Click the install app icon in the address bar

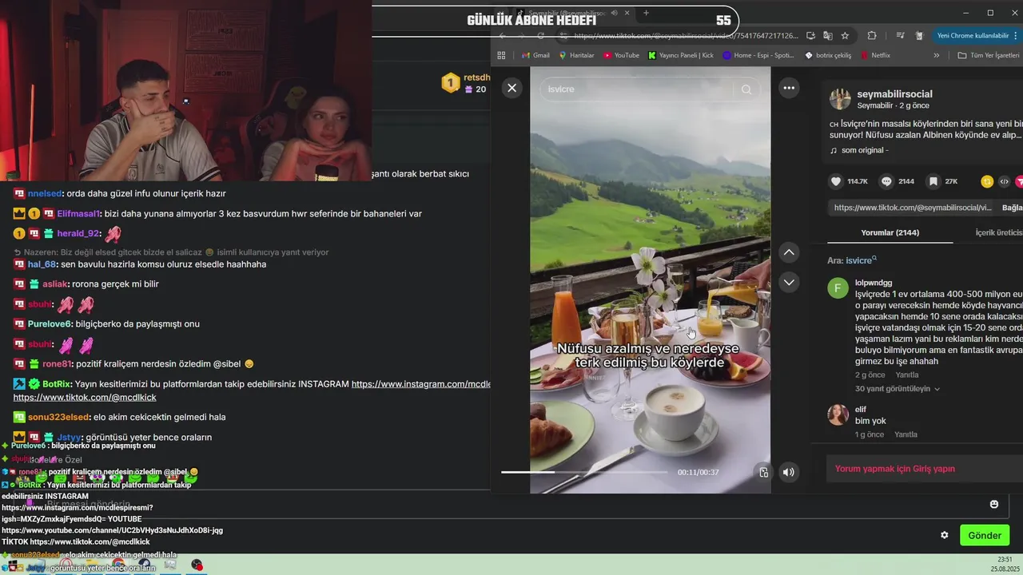(x=810, y=36)
